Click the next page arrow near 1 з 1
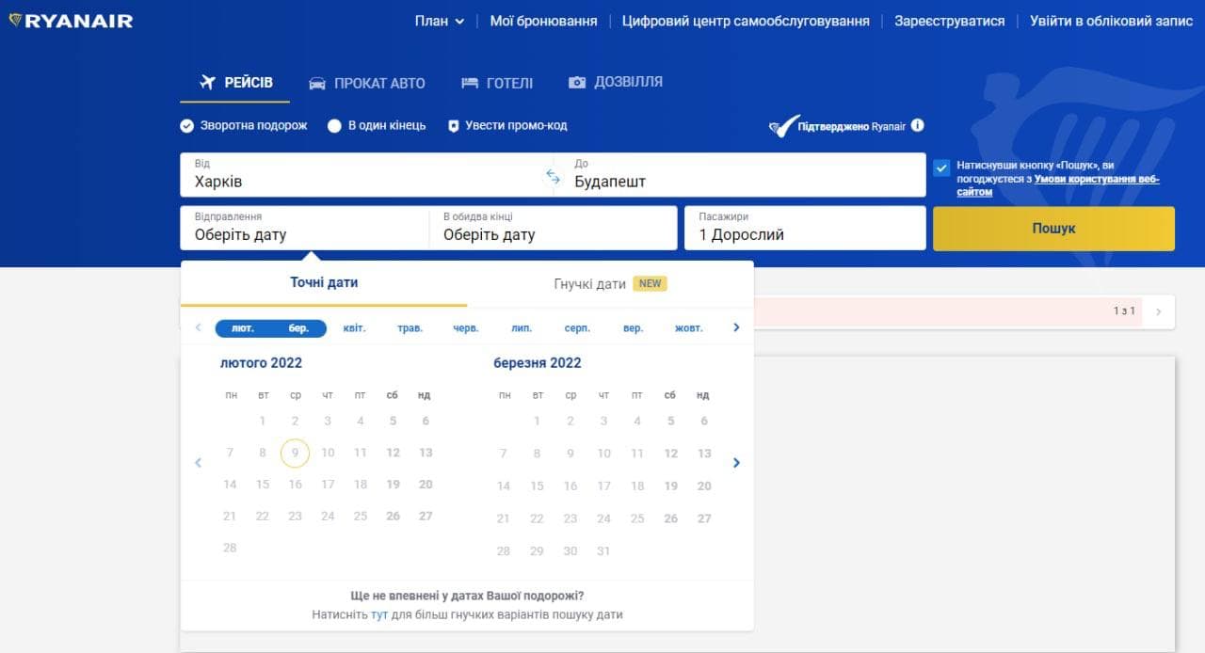The image size is (1205, 653). point(1156,311)
